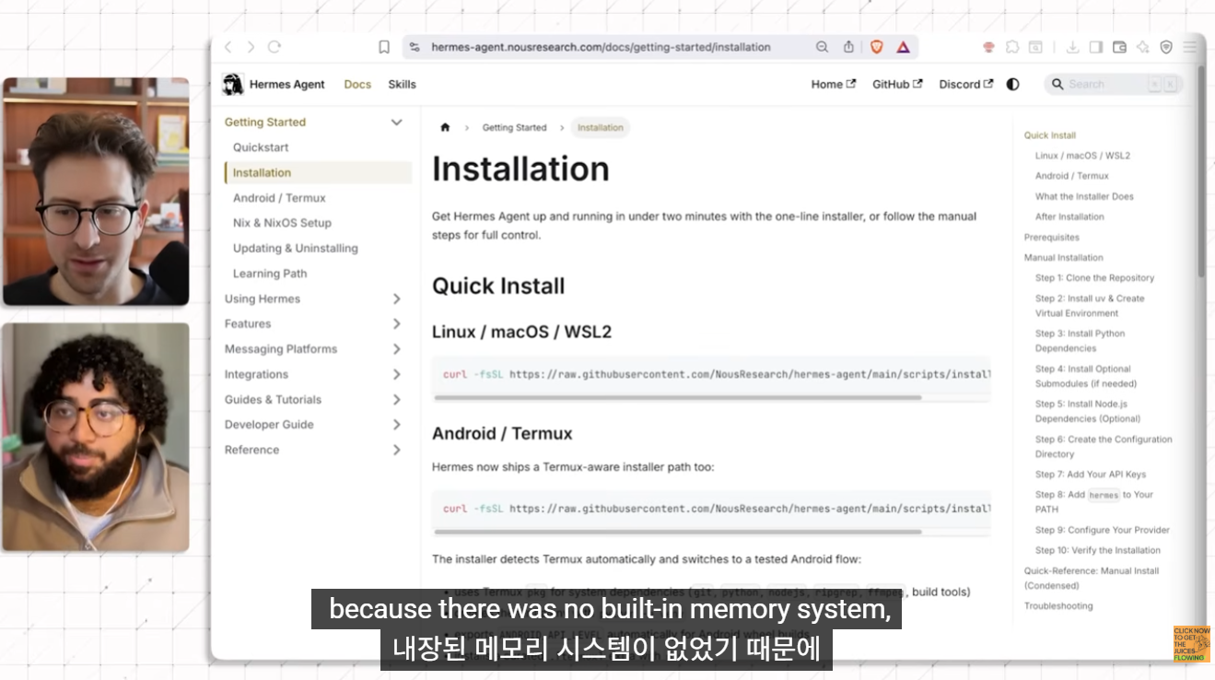Jump to Step 9: Configure Your Provider
Image resolution: width=1215 pixels, height=680 pixels.
[1103, 531]
